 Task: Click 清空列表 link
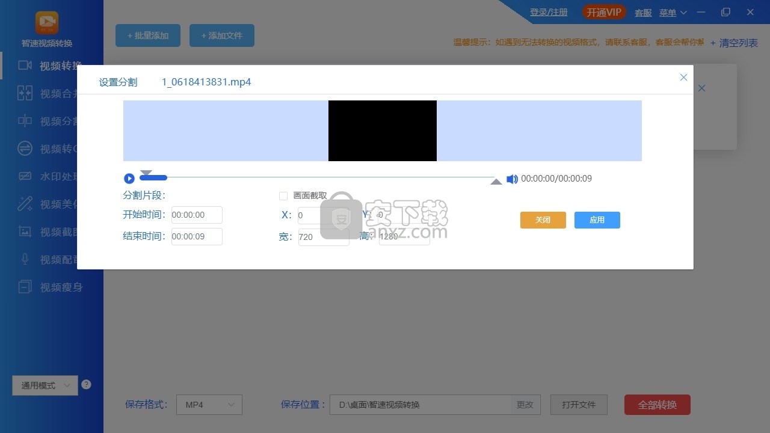click(x=734, y=43)
